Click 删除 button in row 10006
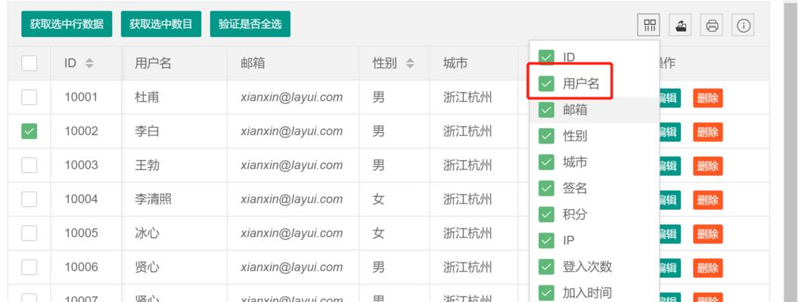Screen dimensions: 798x302 pos(708,267)
